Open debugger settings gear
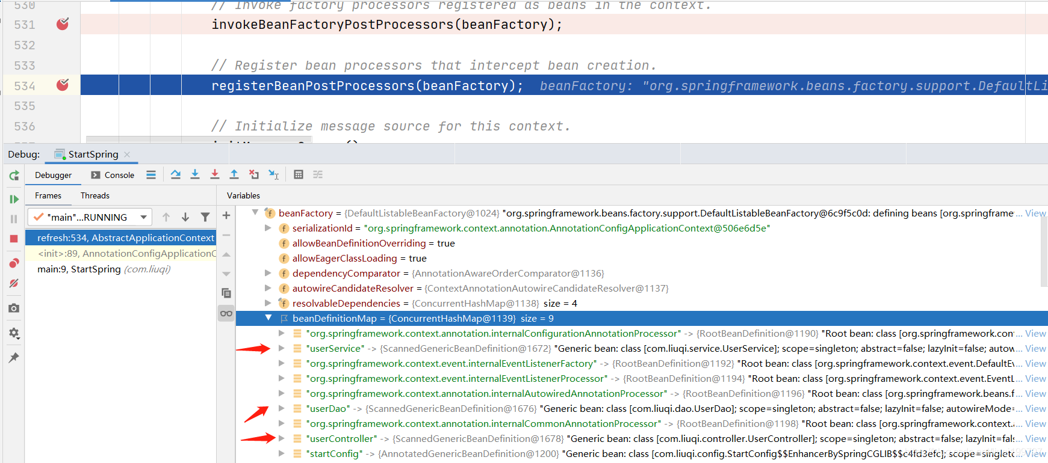 (14, 333)
